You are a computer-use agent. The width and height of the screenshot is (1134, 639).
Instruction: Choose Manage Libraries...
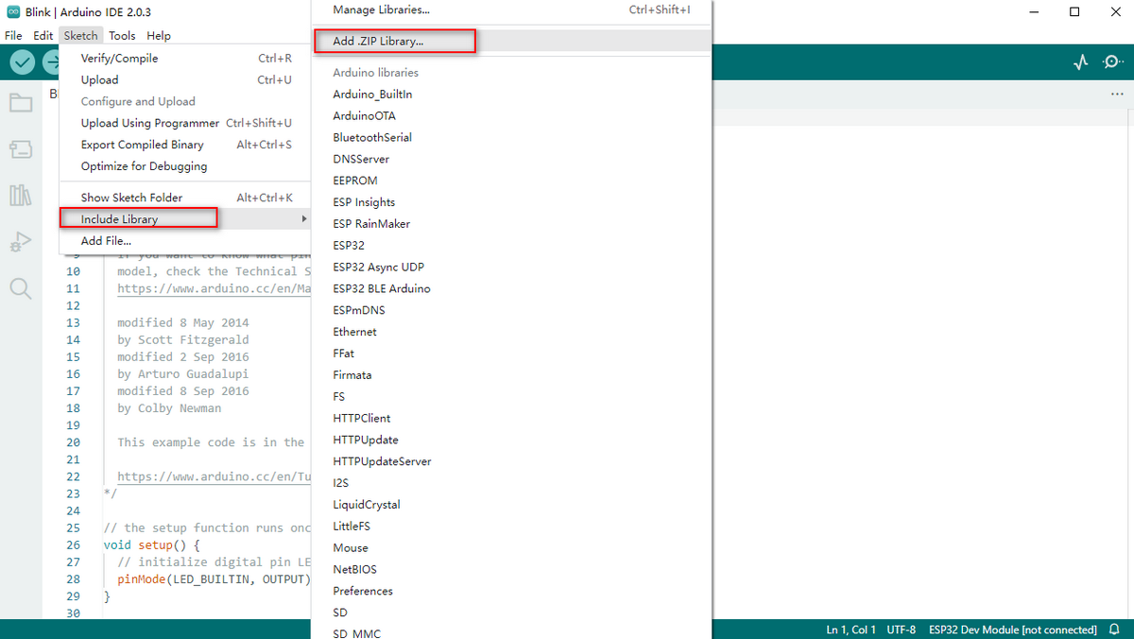[511, 9]
